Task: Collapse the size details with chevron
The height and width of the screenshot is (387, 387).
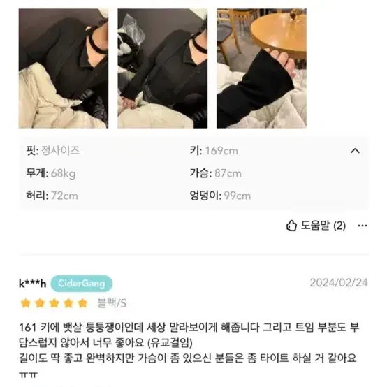Action: tap(355, 151)
